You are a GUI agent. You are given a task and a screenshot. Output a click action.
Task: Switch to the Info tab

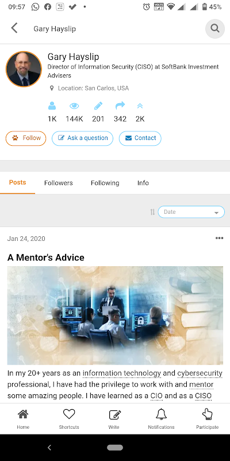click(x=143, y=183)
